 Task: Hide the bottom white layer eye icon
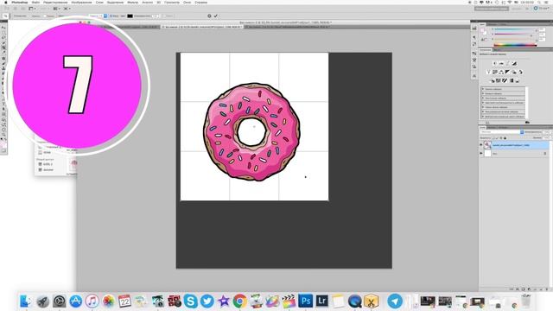tap(481, 154)
